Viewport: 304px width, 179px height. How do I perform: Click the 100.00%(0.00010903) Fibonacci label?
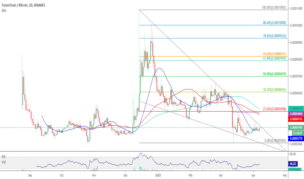click(x=274, y=7)
